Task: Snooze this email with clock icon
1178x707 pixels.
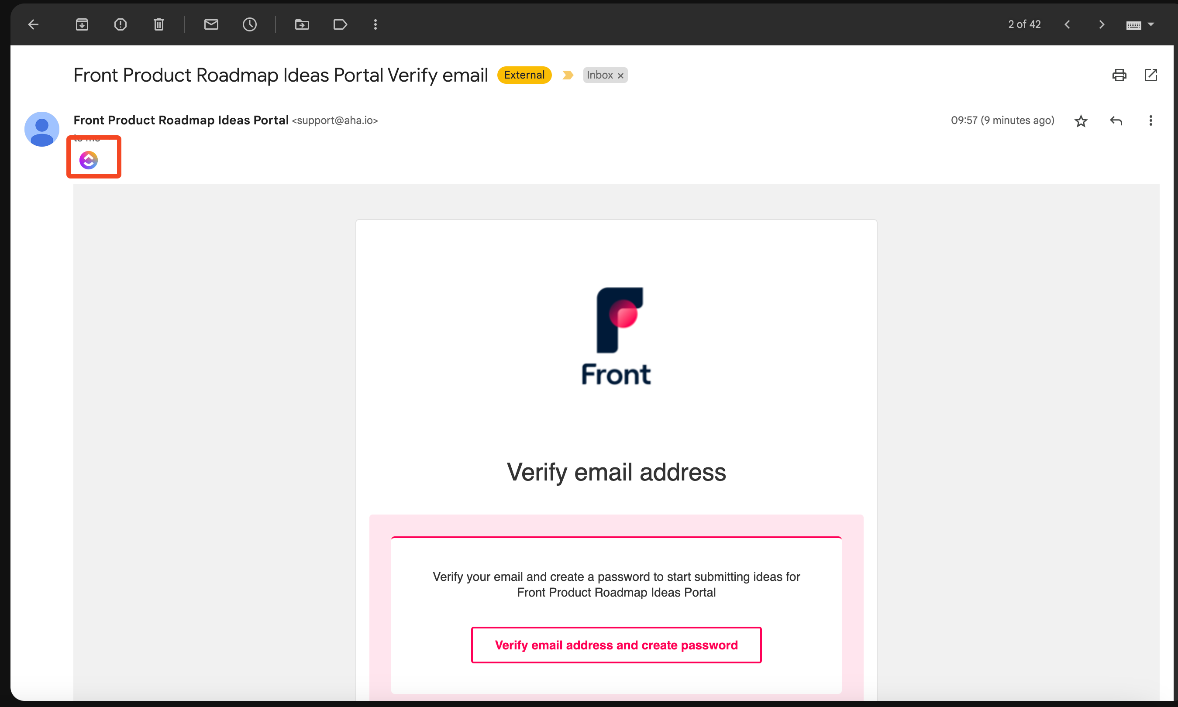Action: click(x=250, y=24)
